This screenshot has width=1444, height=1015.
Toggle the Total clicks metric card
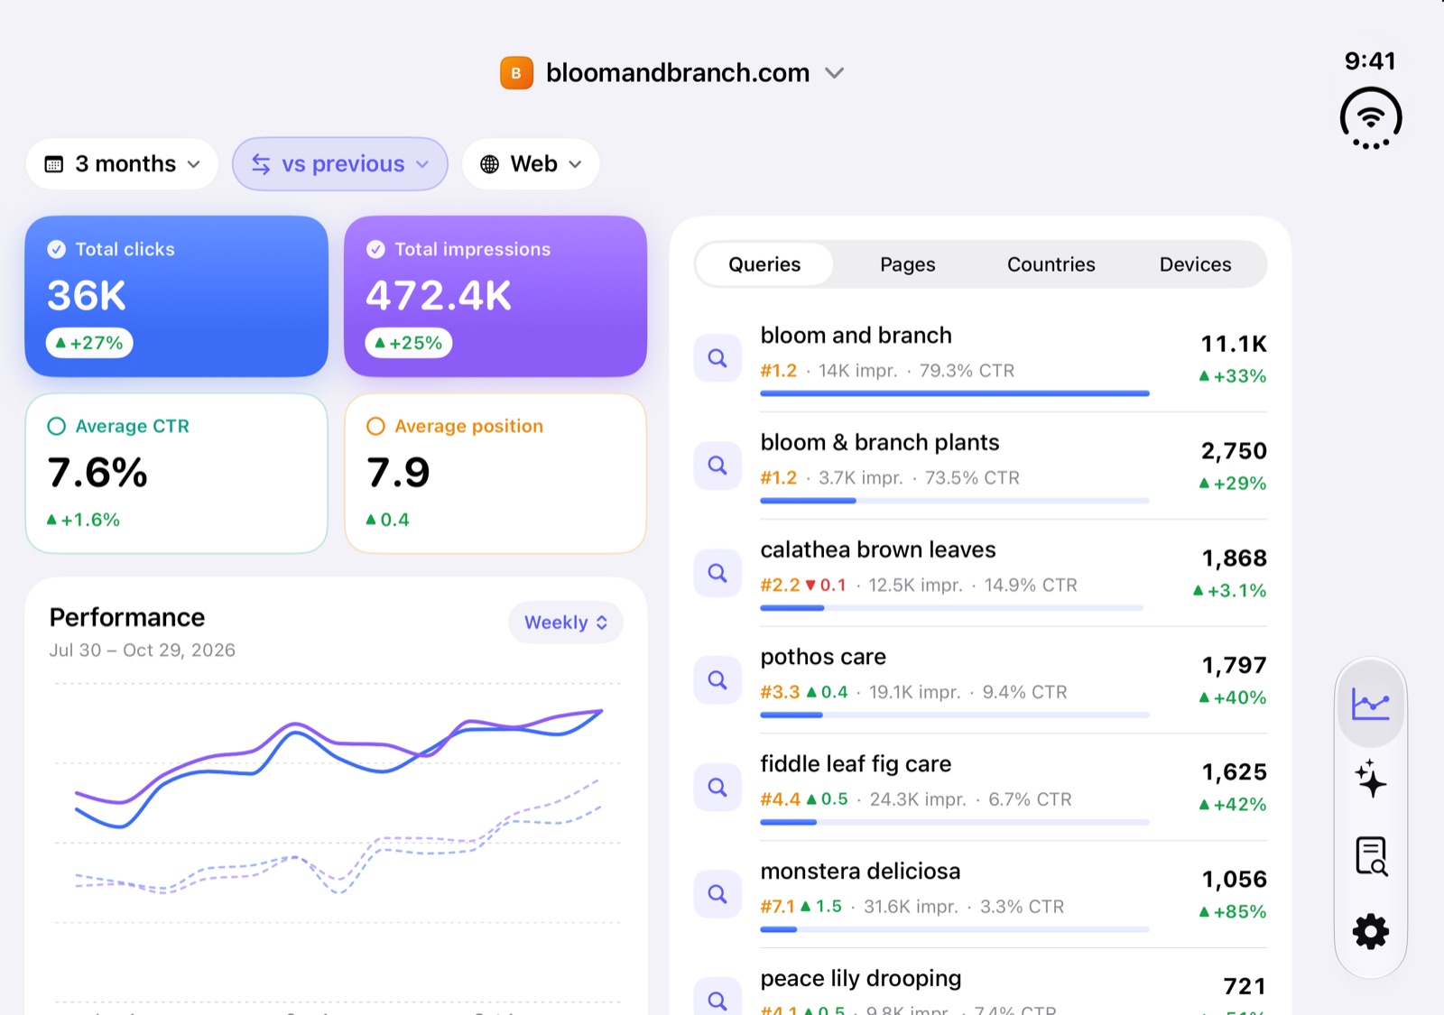pyautogui.click(x=176, y=296)
